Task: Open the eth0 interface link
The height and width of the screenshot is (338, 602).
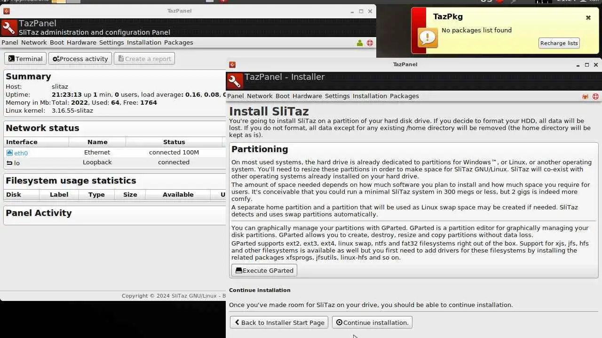Action: coord(21,153)
